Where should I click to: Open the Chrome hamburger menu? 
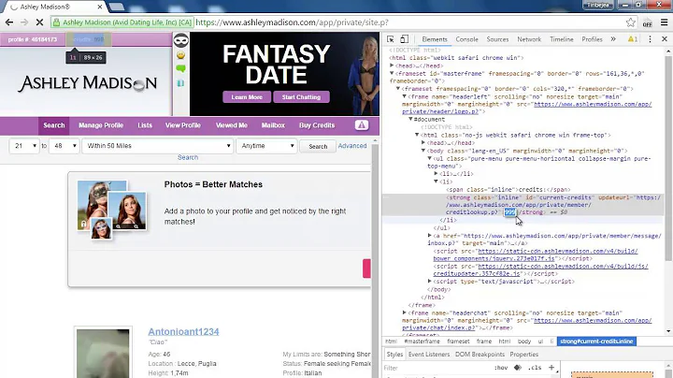(664, 22)
